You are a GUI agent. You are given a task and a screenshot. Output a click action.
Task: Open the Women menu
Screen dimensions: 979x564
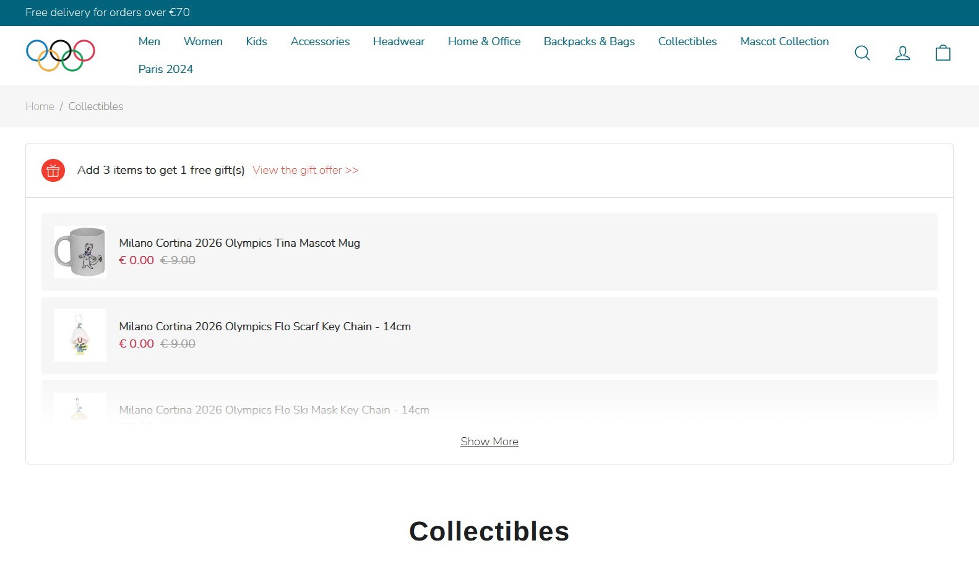pyautogui.click(x=203, y=41)
